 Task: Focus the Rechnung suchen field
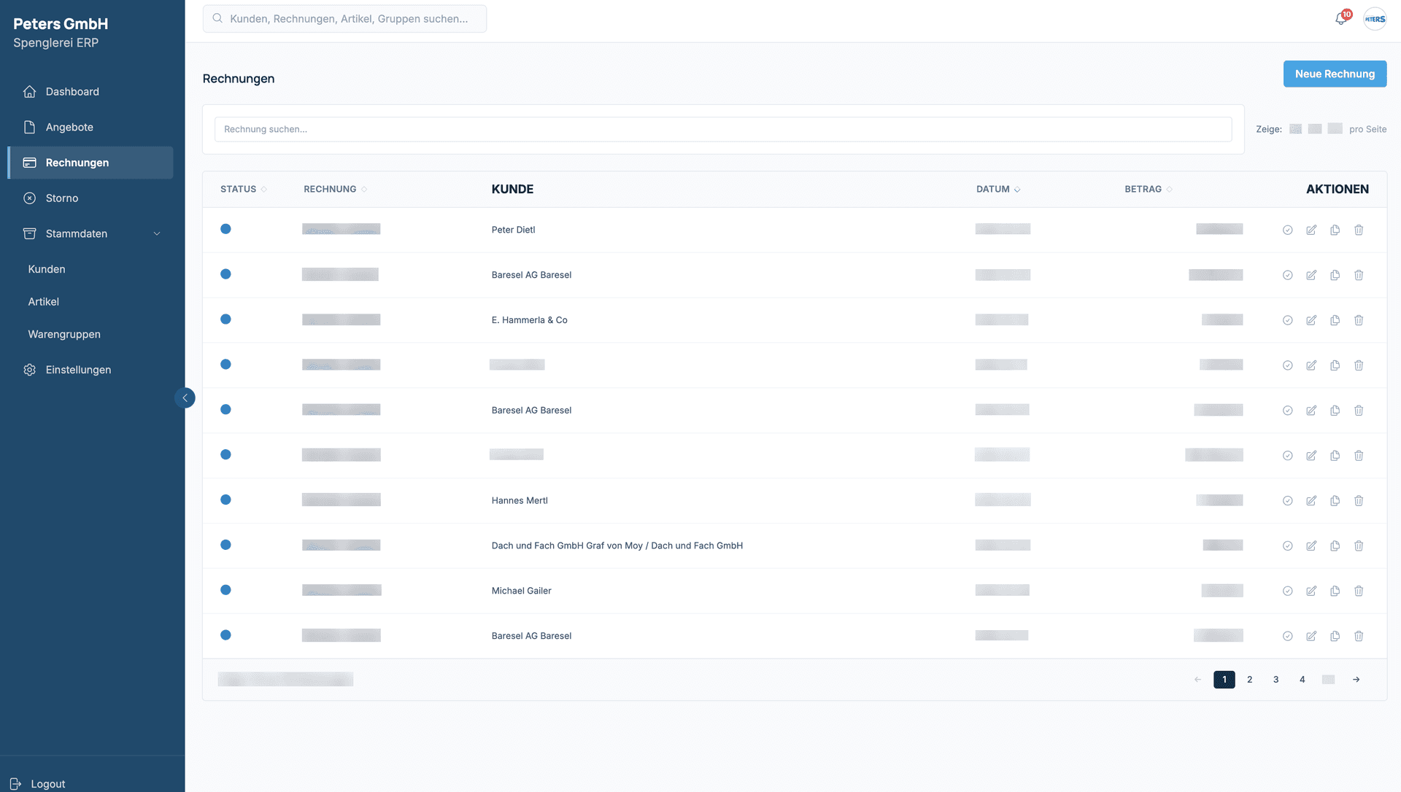[x=723, y=129]
